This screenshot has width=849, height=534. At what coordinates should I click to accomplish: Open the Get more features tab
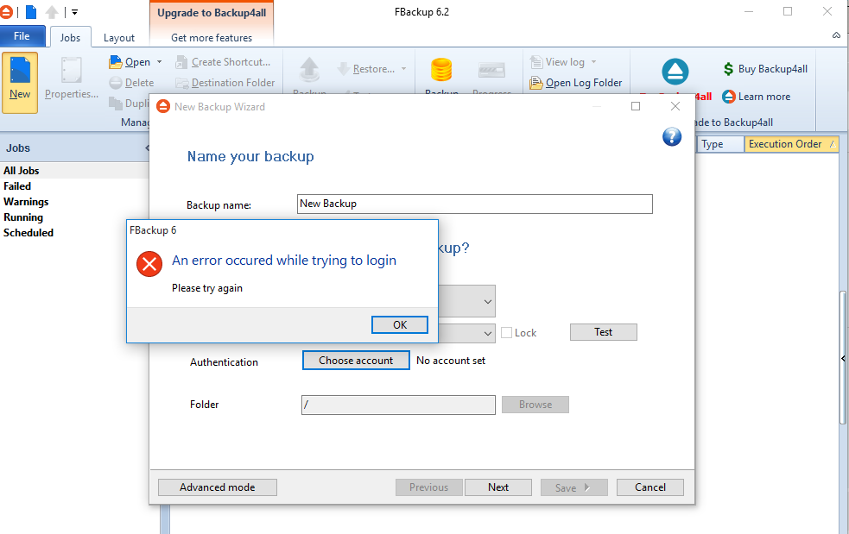click(x=212, y=38)
